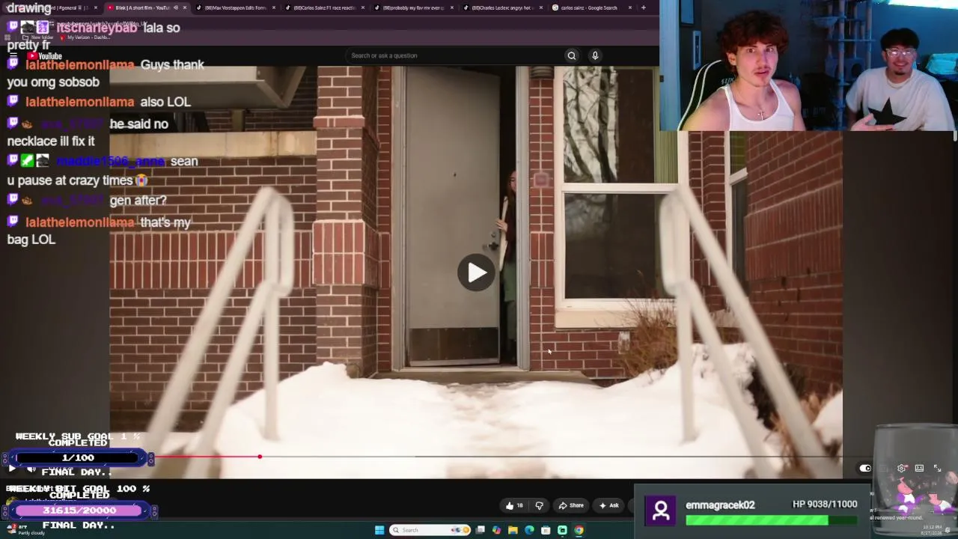The image size is (958, 539).
Task: Start voice search with the microphone icon
Action: [595, 55]
